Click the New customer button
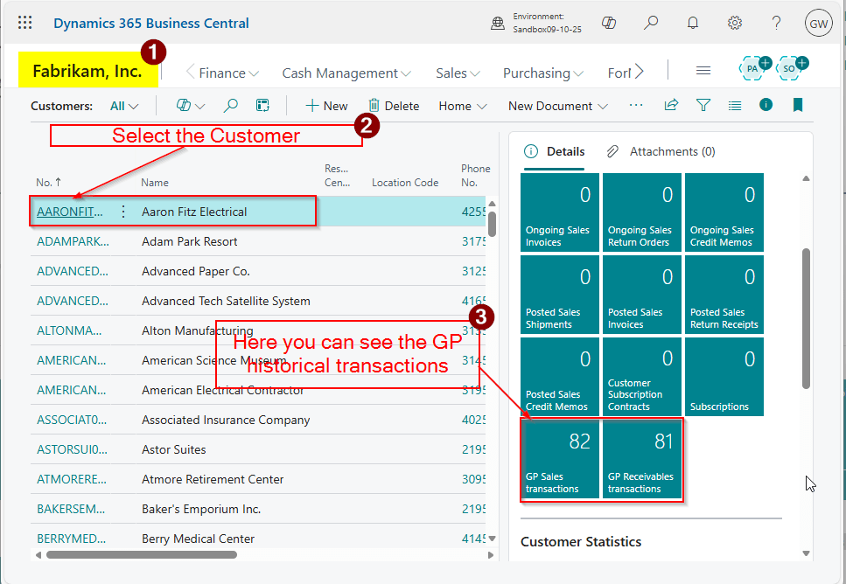The height and width of the screenshot is (584, 846). coord(326,106)
